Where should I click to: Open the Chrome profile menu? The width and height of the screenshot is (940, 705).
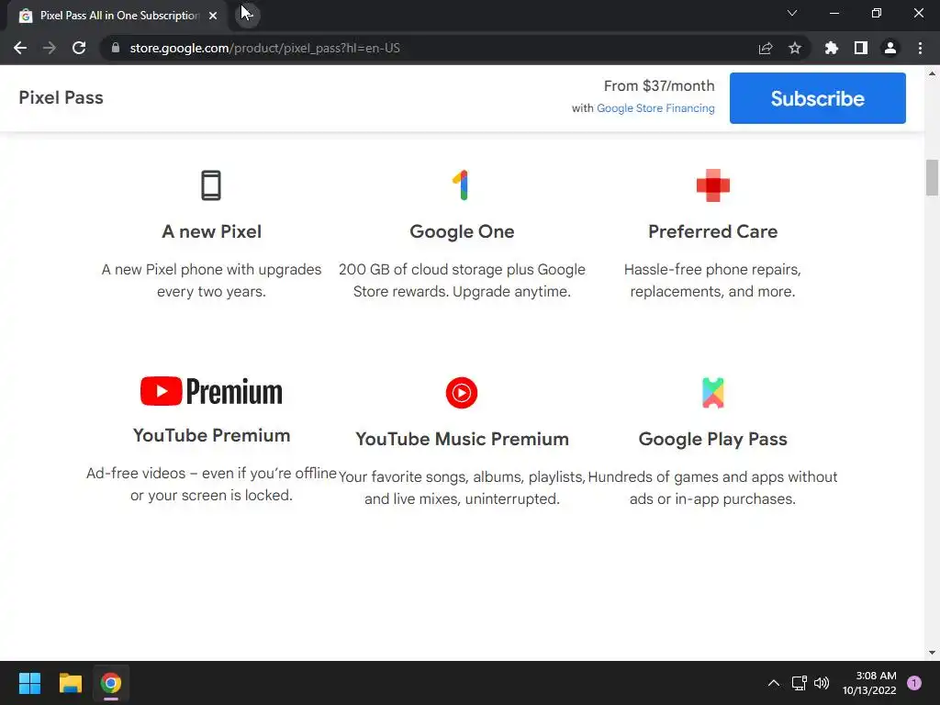click(x=890, y=48)
